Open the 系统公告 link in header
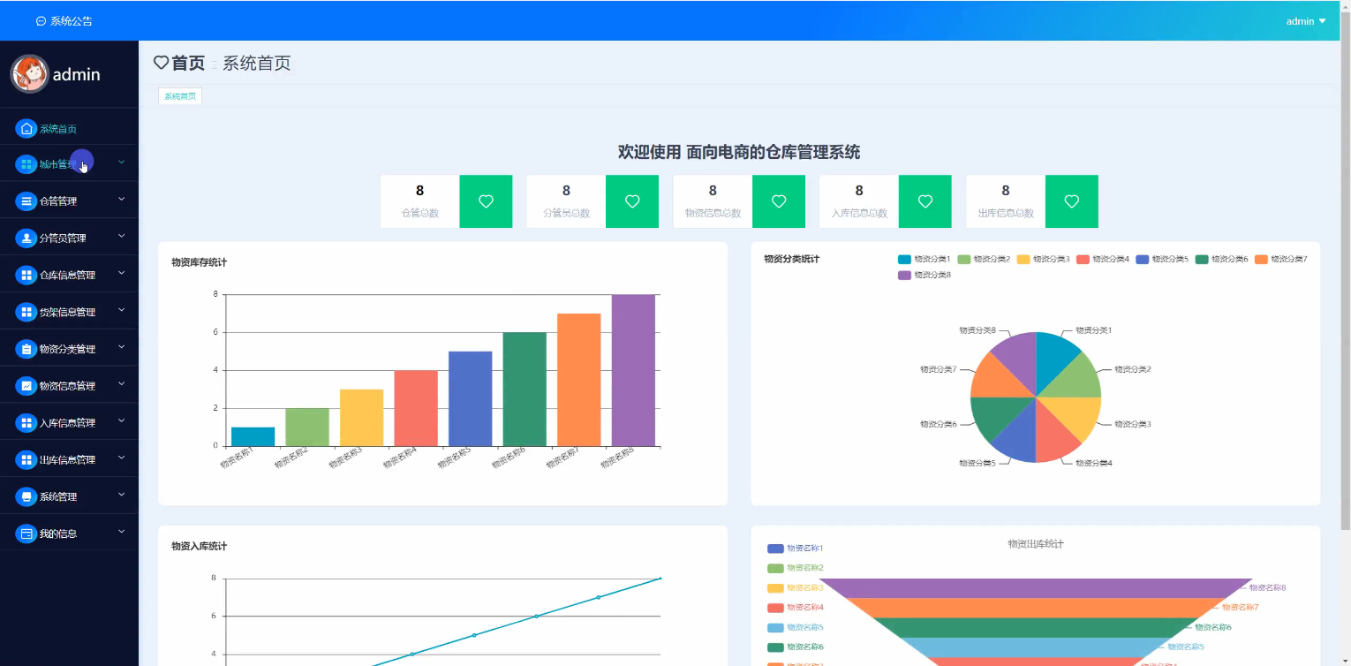This screenshot has height=666, width=1351. coord(72,21)
